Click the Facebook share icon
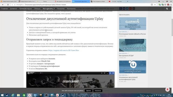Image resolution: width=173 pixels, height=97 pixels. click(121, 8)
